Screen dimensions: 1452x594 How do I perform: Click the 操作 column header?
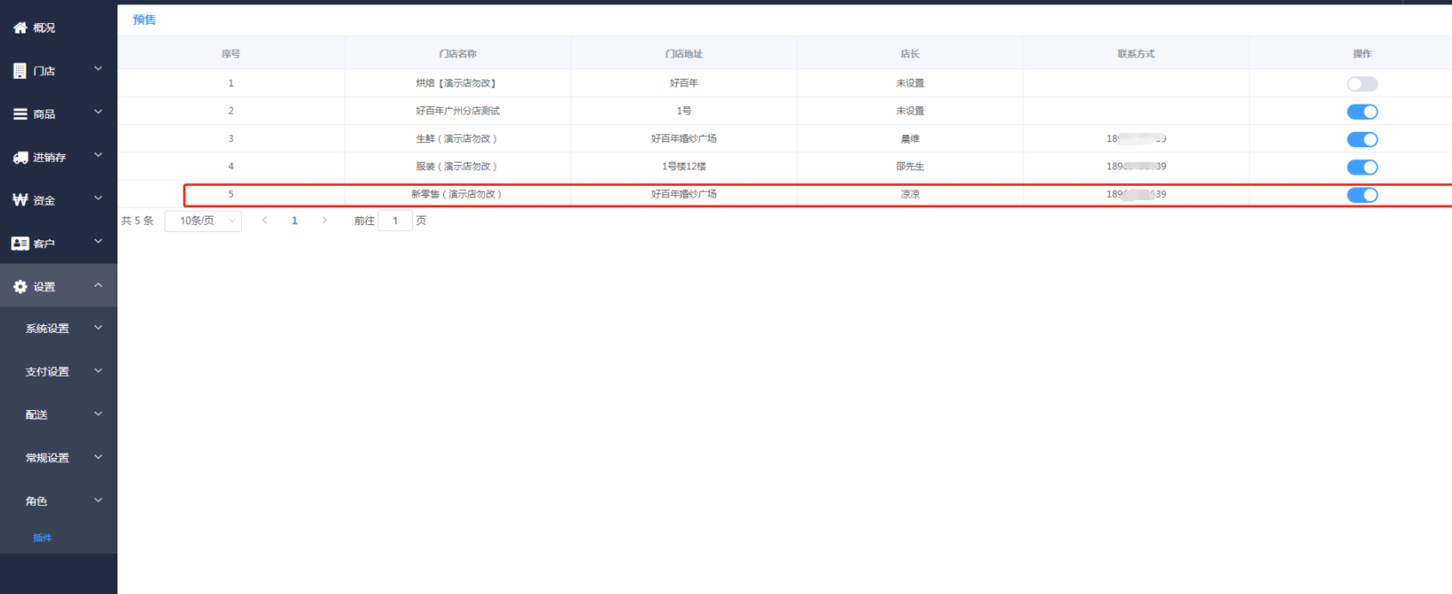(1362, 54)
